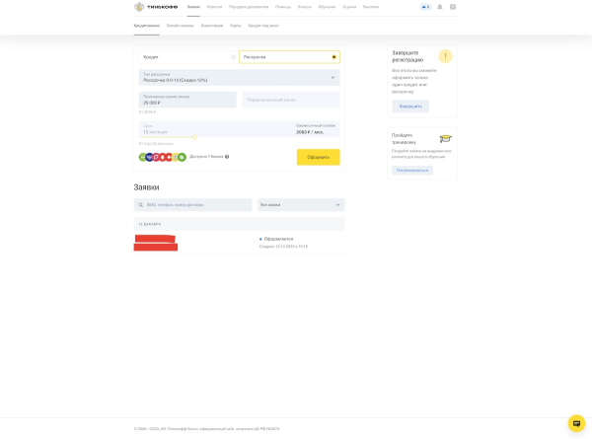Click the Первоначальный взнос input field
Screen dimensions: 592x439
coord(290,100)
